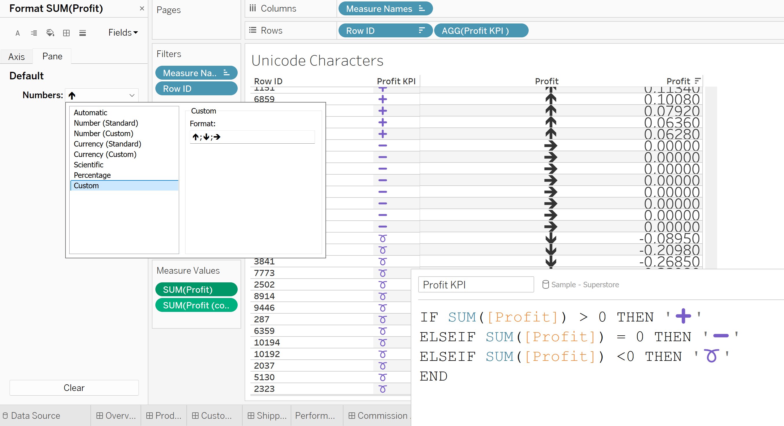Screen dimensions: 784x426
Task: Close the Format SUM(Profit) pane
Action: click(x=142, y=8)
